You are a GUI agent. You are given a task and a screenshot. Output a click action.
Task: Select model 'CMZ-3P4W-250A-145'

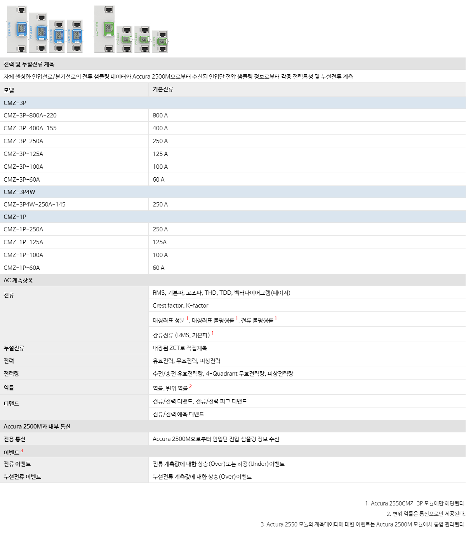point(35,205)
